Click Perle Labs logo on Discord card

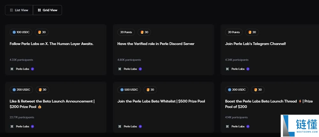coord(120,69)
